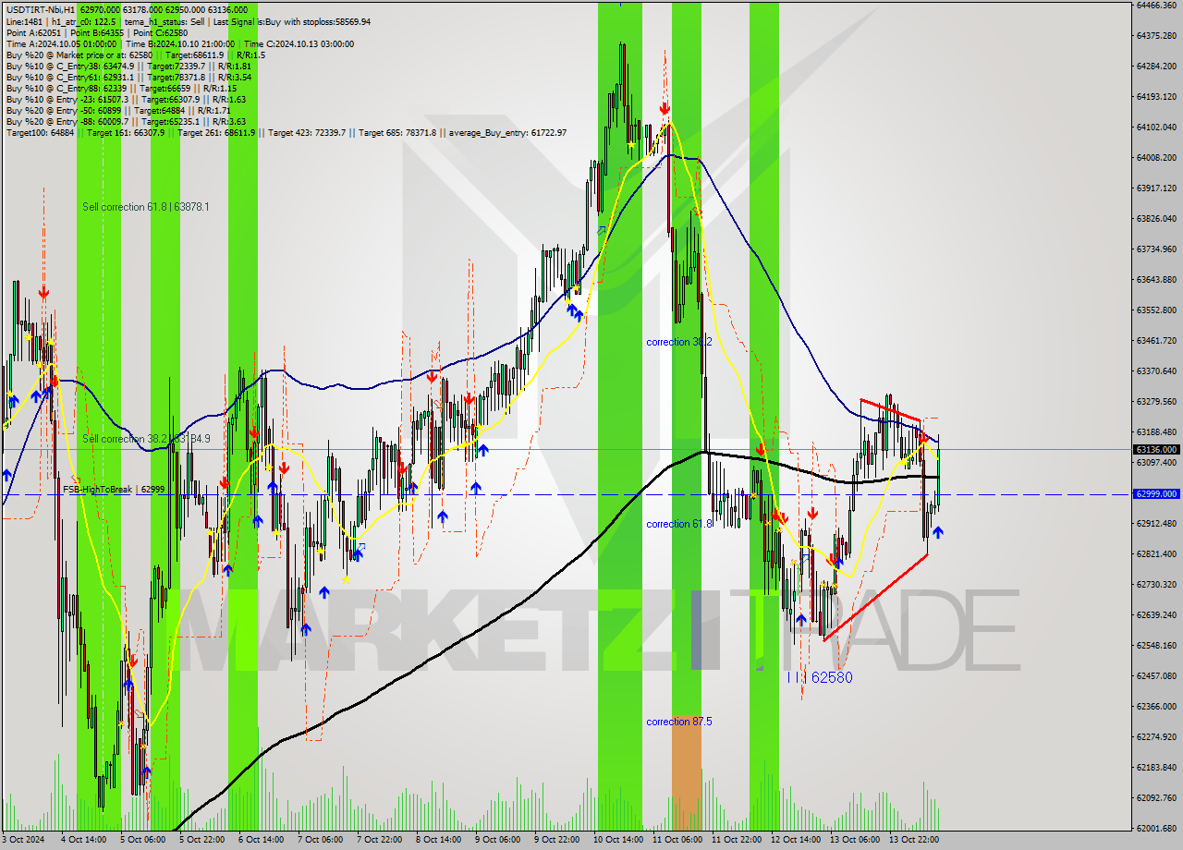The height and width of the screenshot is (850, 1183).
Task: Click the 62999.000 level price tag
Action: pos(1155,493)
